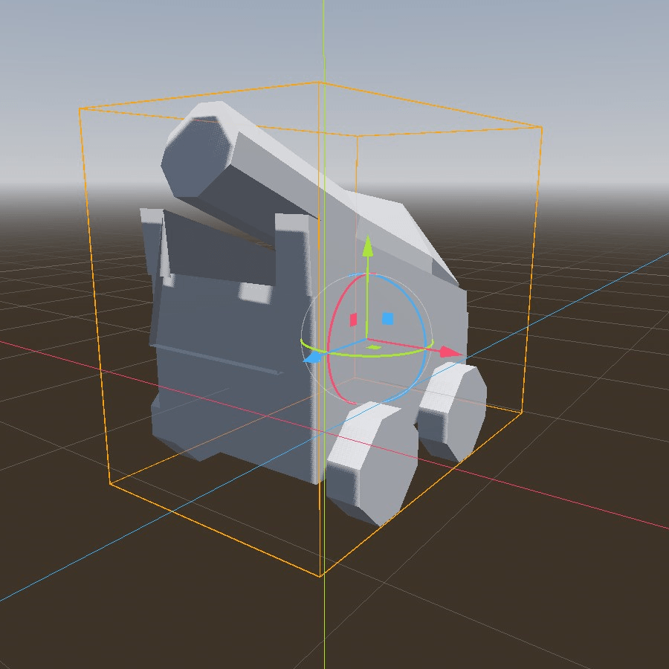This screenshot has height=669, width=669.
Task: Click the small light block on the carriage side
Action: 255,292
